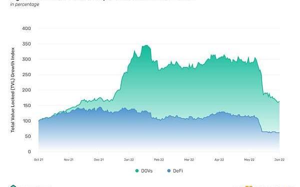The height and width of the screenshot is (187, 300).
Task: Select the Dec 21 x-axis label
Action: pyautogui.click(x=98, y=159)
